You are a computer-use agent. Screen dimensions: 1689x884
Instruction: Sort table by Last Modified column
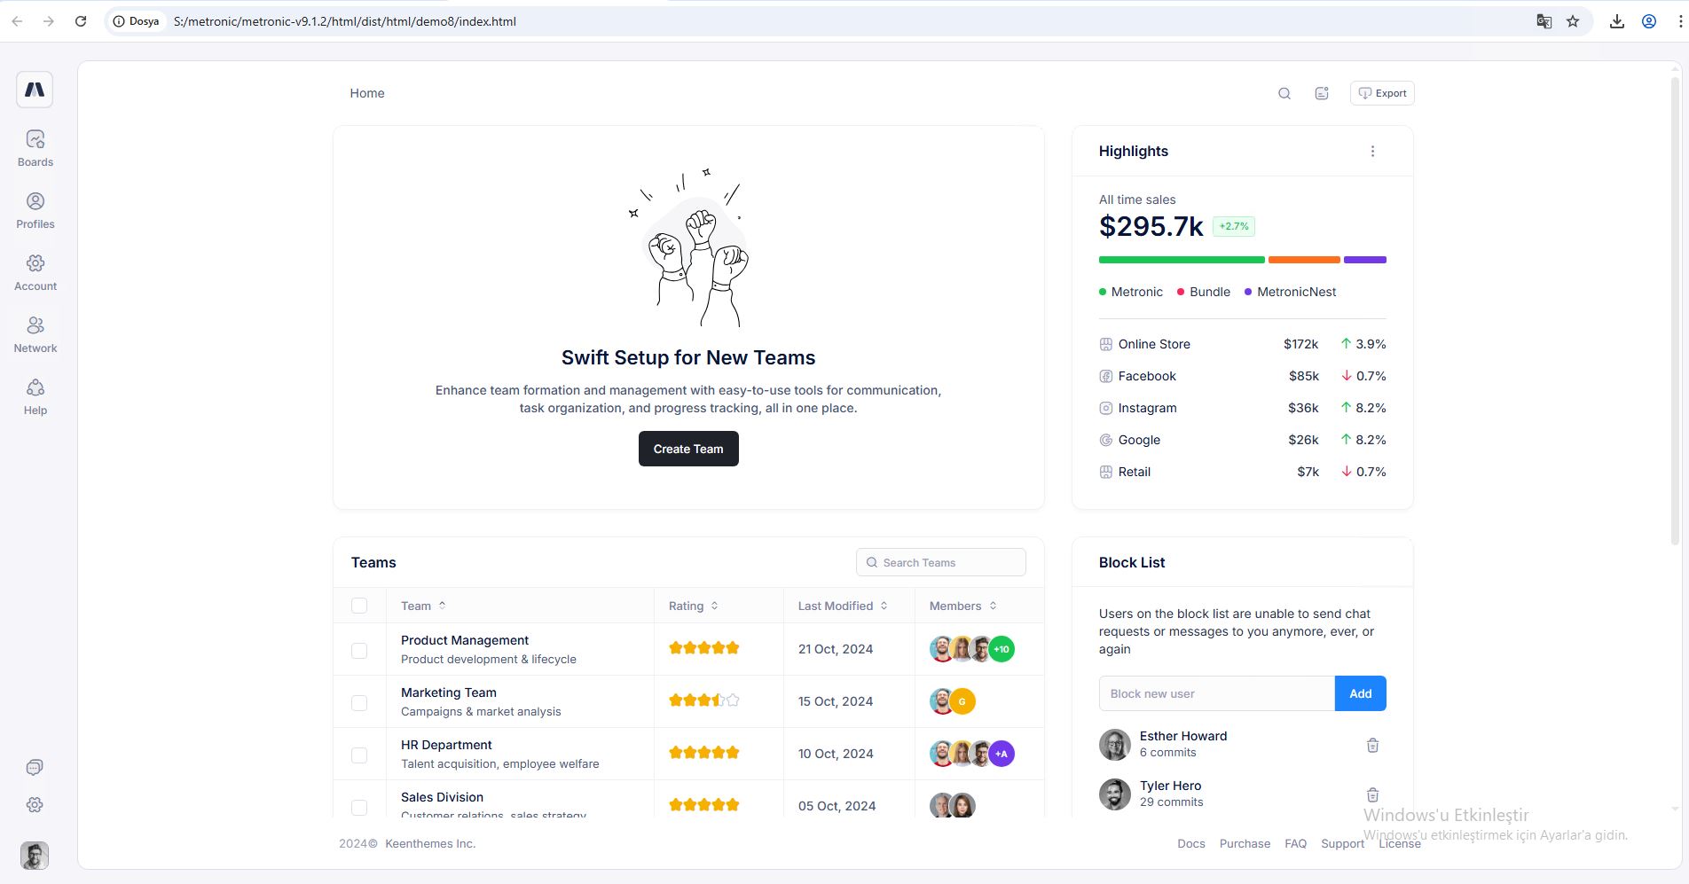pyautogui.click(x=842, y=606)
